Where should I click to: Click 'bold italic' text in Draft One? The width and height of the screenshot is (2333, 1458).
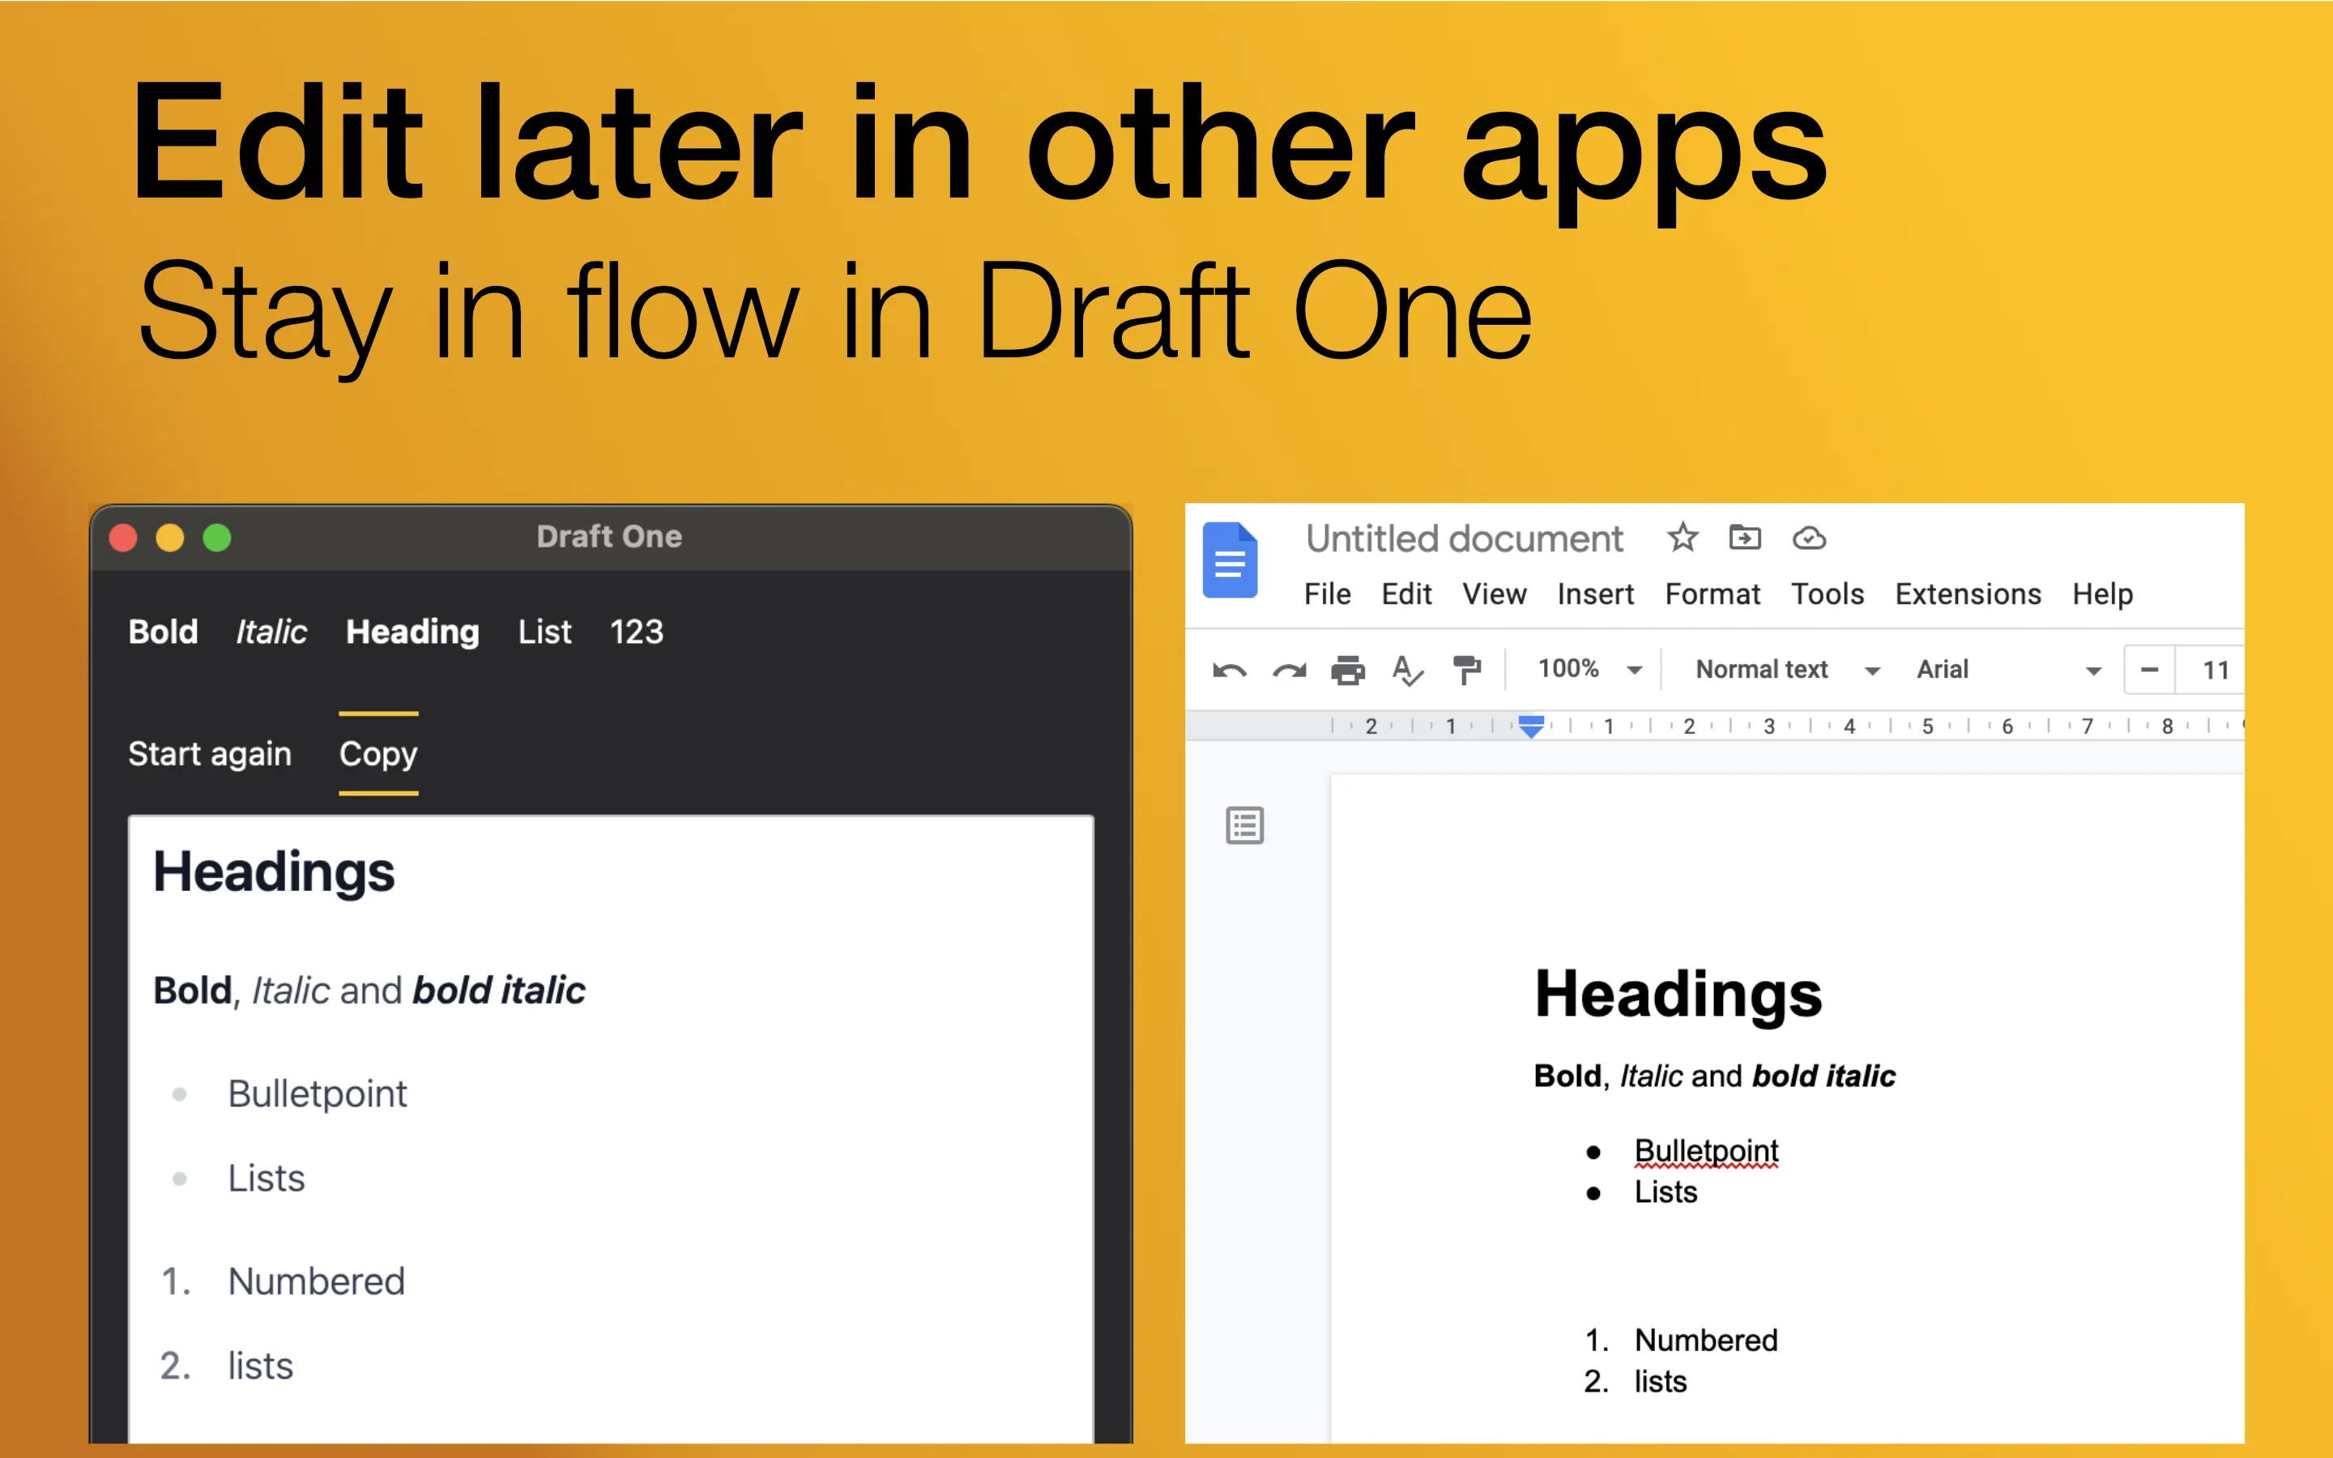498,991
